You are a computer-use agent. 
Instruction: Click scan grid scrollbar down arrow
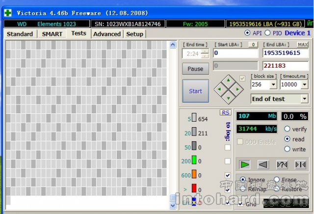point(173,205)
